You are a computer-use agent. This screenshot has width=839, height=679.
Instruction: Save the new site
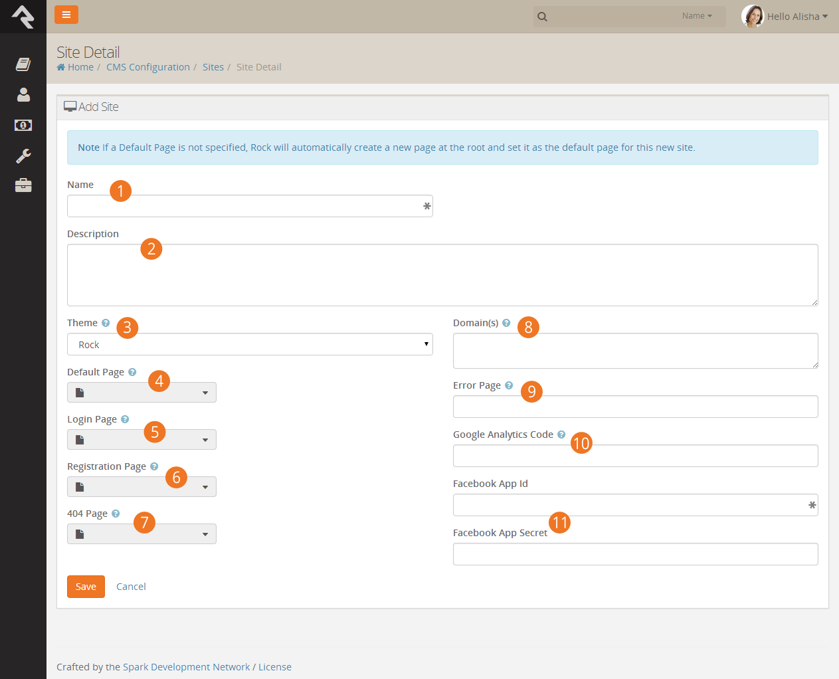86,587
